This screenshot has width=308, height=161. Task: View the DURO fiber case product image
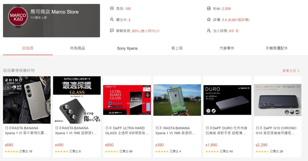point(227,100)
